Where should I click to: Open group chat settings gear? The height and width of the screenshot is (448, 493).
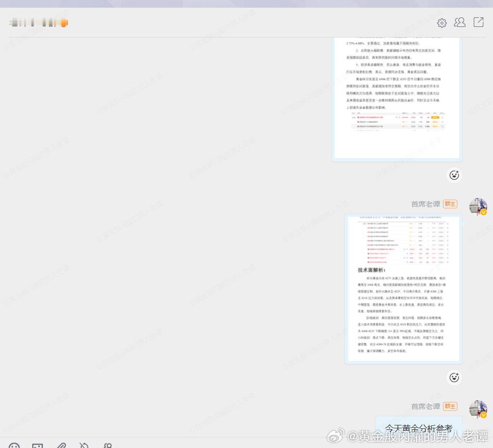442,23
